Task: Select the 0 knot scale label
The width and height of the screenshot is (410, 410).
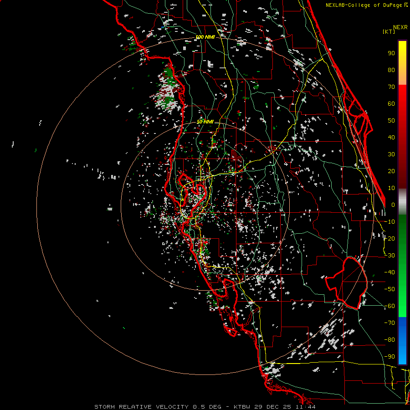Action: (393, 205)
